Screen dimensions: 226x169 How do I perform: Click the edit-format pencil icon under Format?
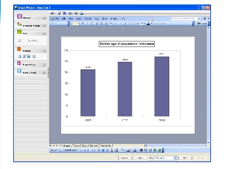(24, 56)
